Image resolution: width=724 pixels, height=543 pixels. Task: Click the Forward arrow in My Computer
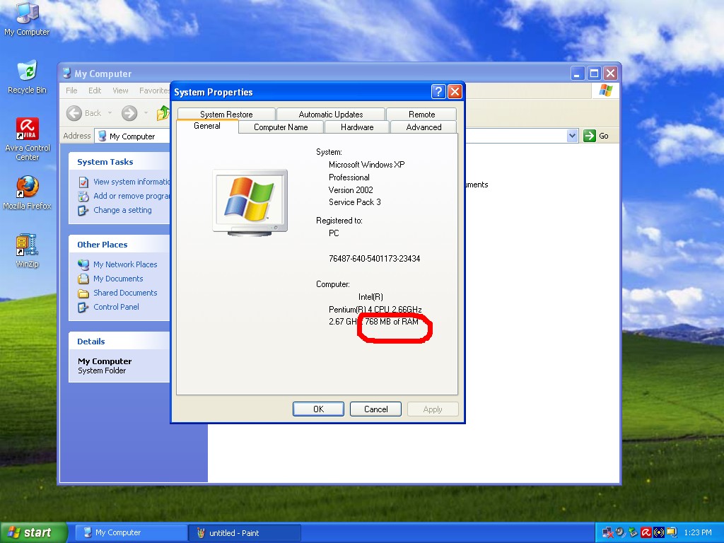pos(129,113)
